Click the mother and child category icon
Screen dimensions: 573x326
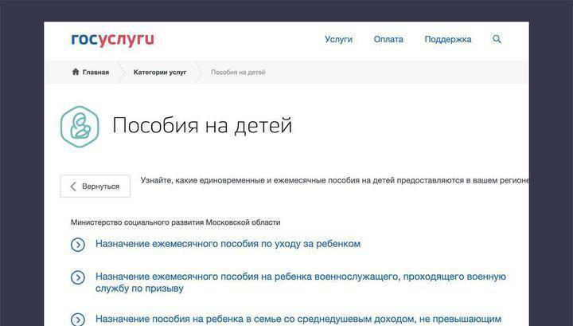(80, 127)
